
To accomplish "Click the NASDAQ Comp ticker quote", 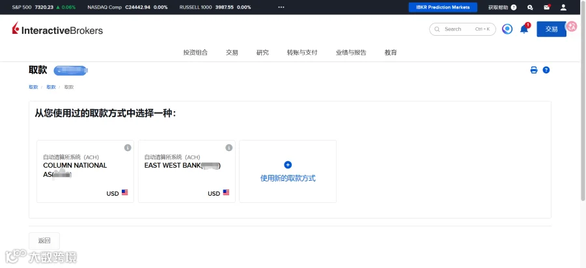I will point(128,7).
